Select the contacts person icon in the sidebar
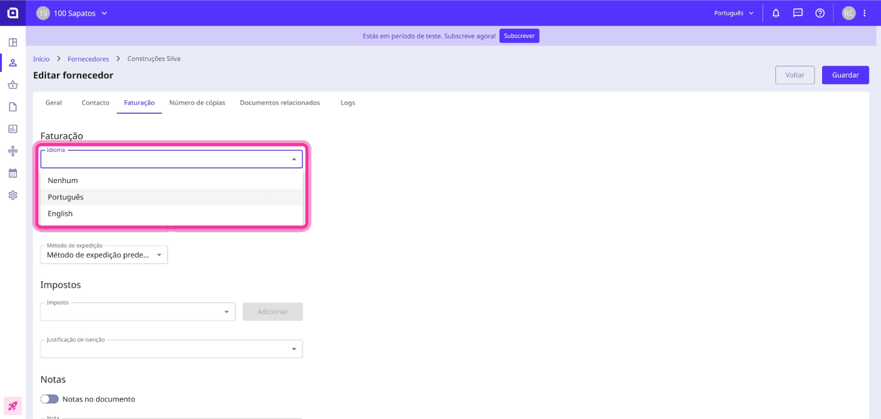 coord(13,63)
